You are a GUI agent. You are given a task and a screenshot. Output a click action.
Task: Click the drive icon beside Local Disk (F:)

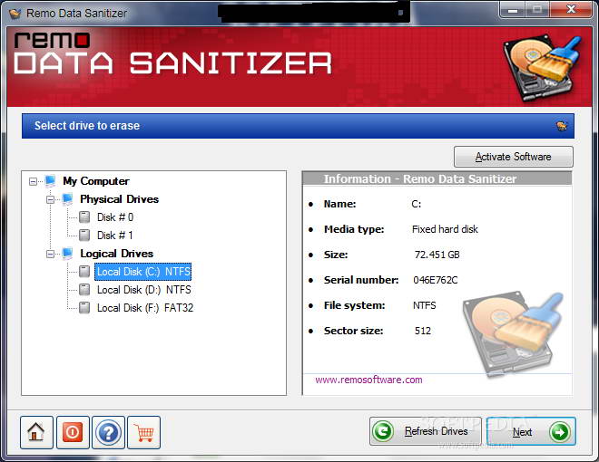point(84,308)
